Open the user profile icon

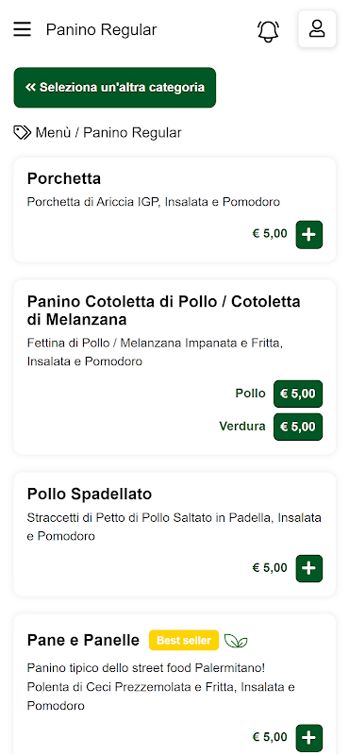(317, 29)
